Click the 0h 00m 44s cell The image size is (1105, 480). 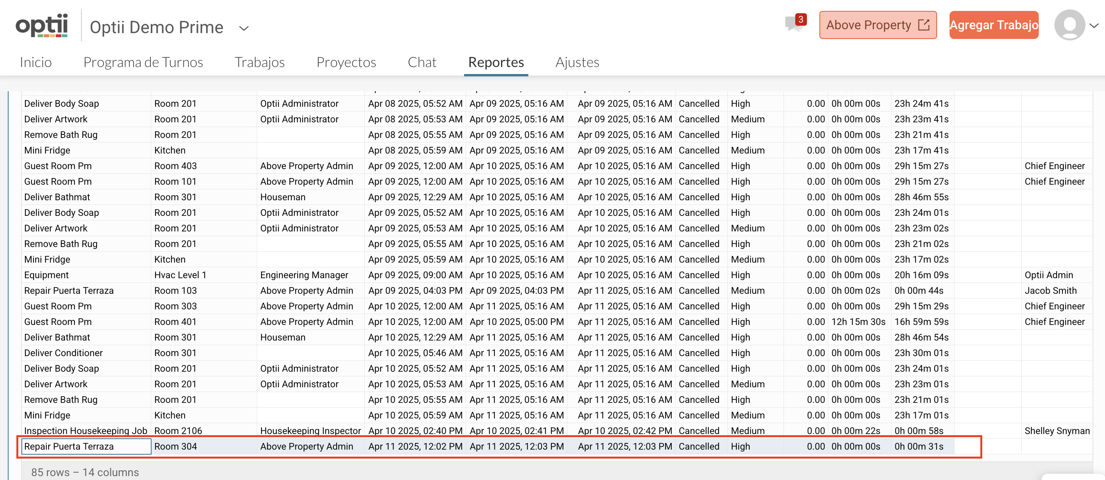pyautogui.click(x=923, y=290)
